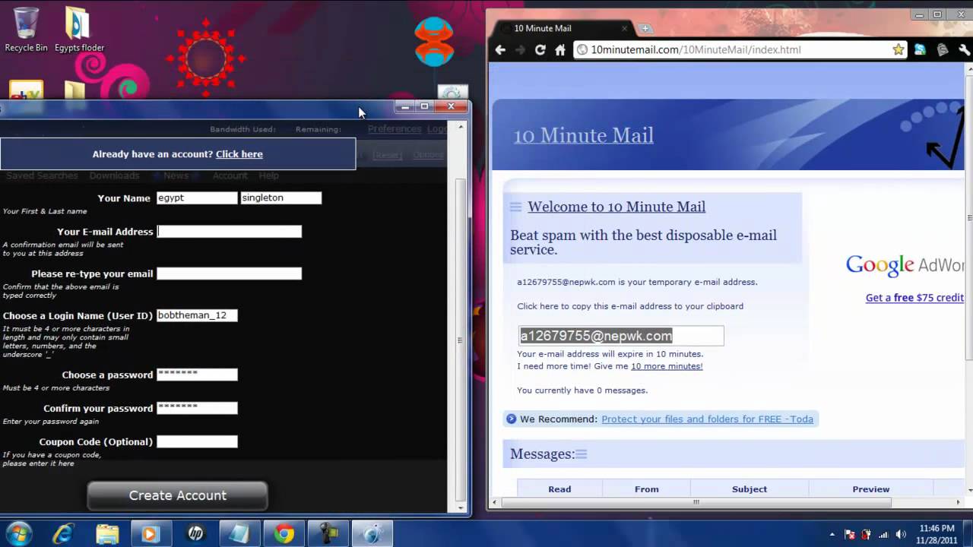Reload the 10 Minute Mail page
973x547 pixels.
tap(540, 49)
